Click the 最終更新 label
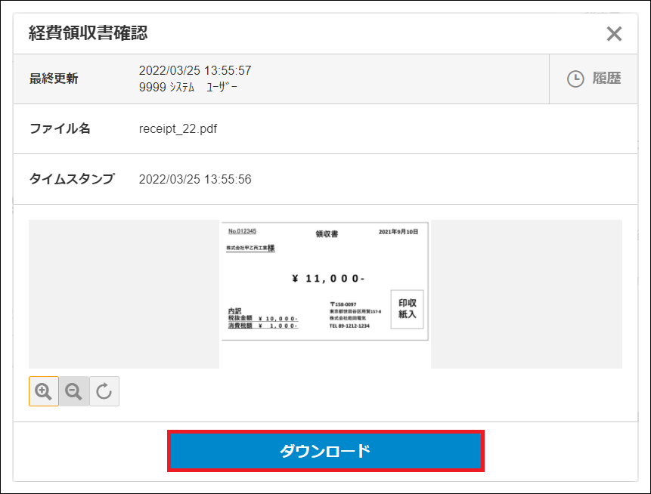 (54, 79)
